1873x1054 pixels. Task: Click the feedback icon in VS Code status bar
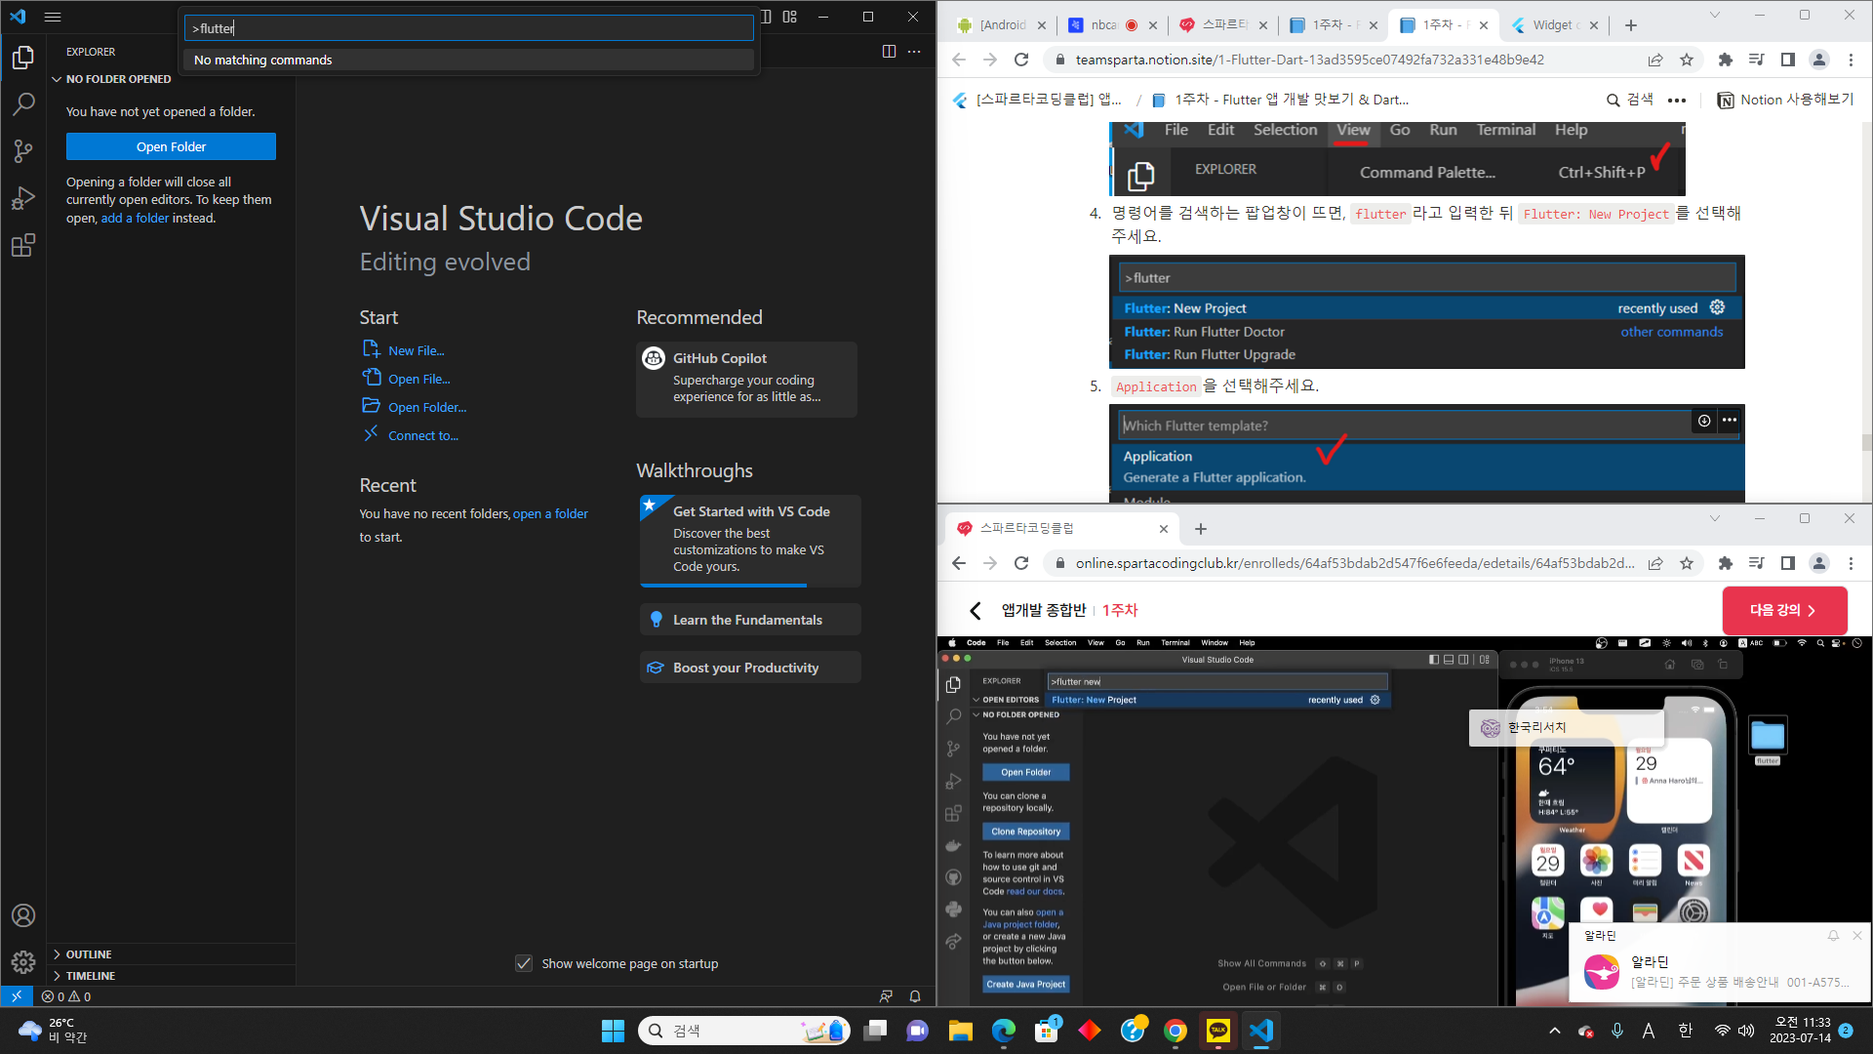(x=886, y=996)
